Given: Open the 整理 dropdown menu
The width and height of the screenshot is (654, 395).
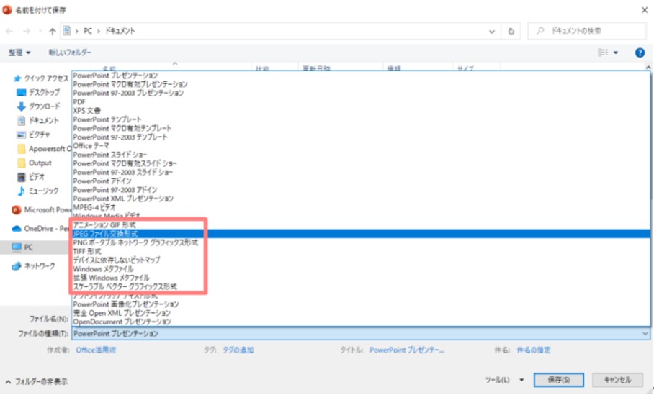Looking at the screenshot, I should [x=19, y=53].
